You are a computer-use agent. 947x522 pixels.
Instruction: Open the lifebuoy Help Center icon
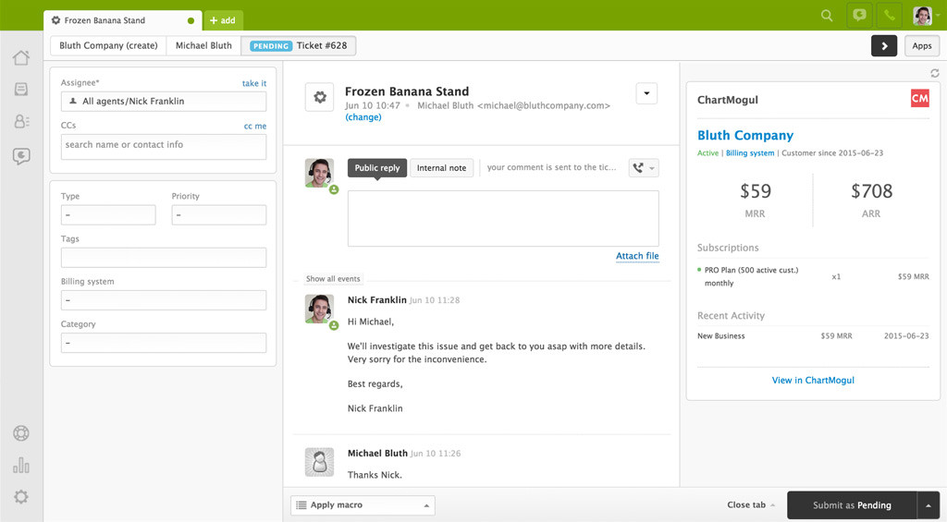pos(21,432)
